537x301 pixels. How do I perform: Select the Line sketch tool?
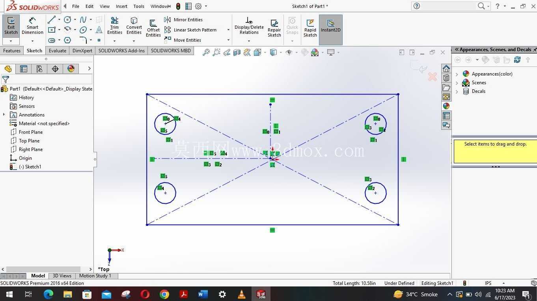click(x=51, y=20)
